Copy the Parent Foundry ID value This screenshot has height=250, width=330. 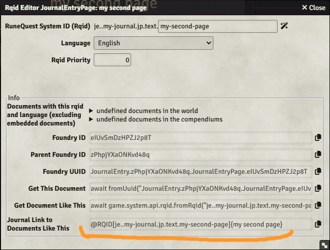point(317,155)
